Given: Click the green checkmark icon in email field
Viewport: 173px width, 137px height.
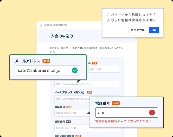Looking at the screenshot, I should pos(75,70).
